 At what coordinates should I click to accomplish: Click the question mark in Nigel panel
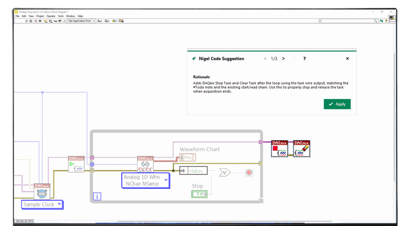click(x=305, y=59)
